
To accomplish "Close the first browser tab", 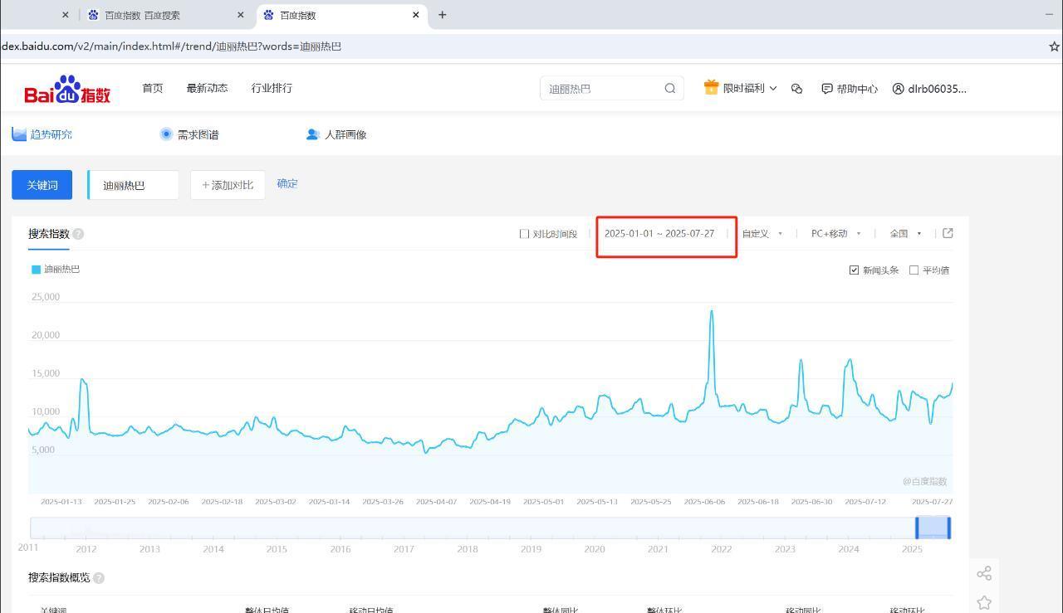I will [x=66, y=15].
